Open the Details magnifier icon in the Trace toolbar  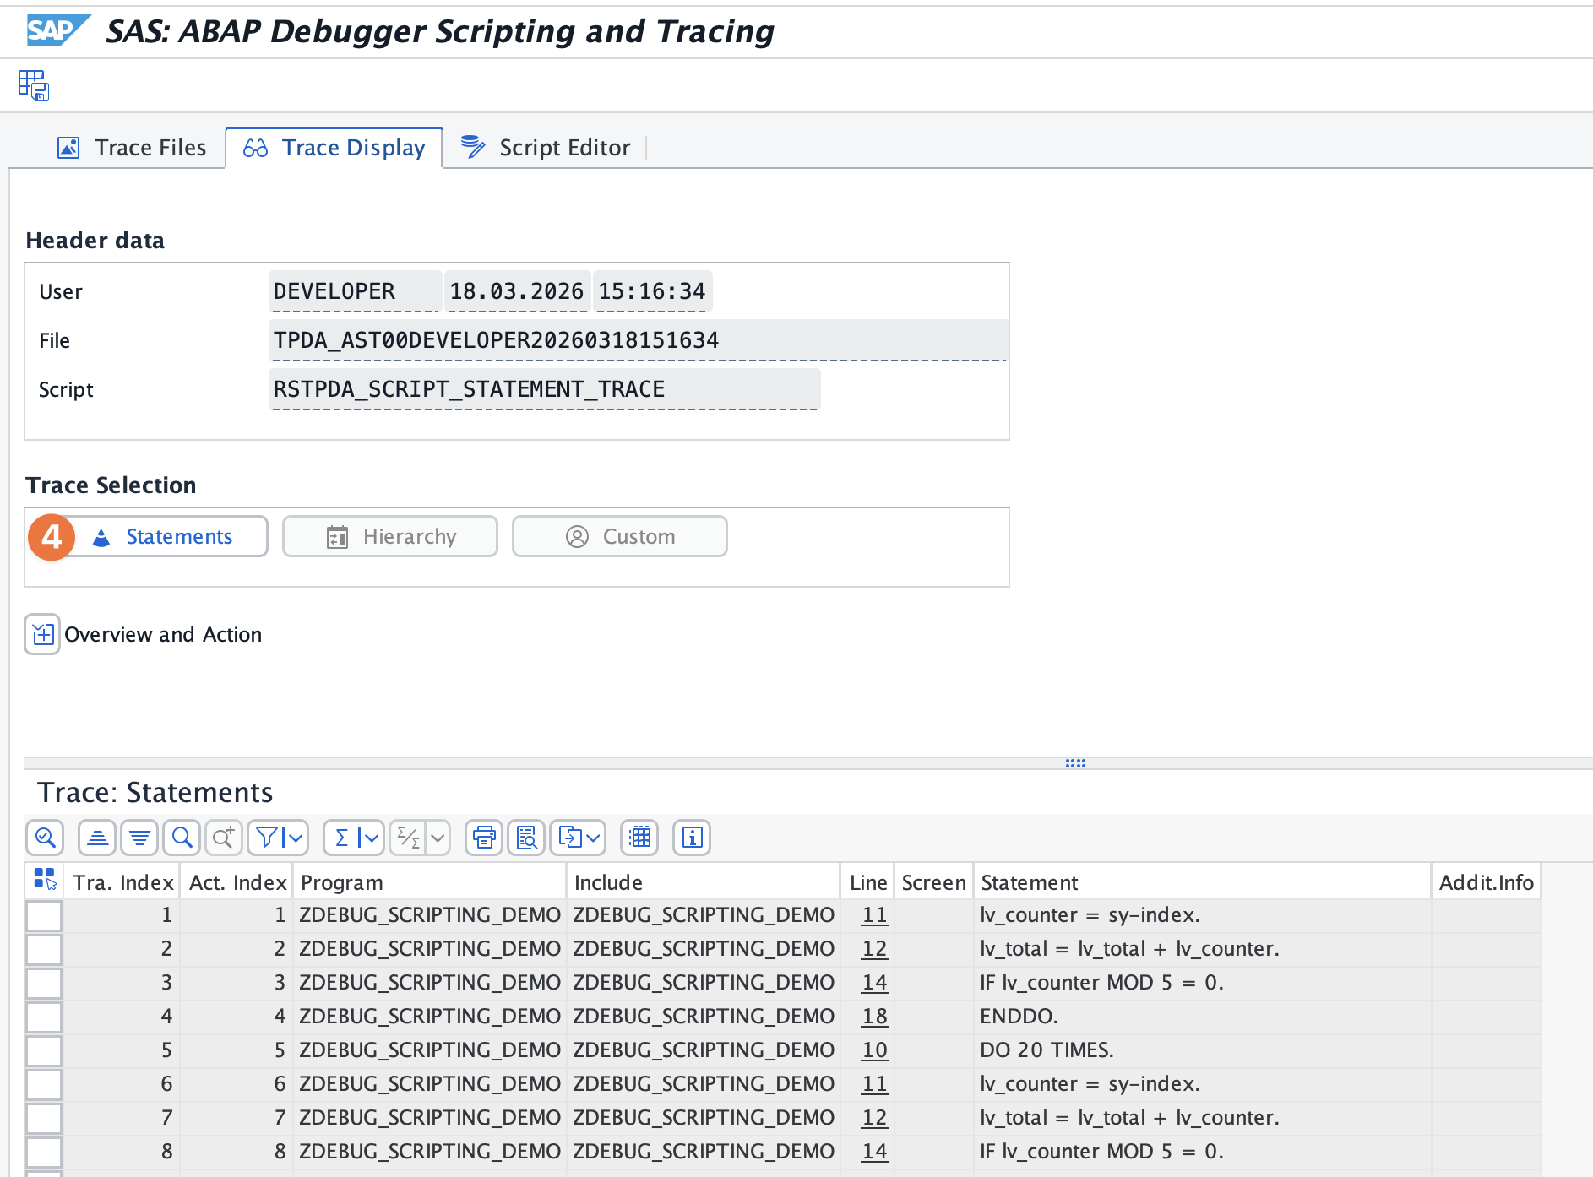pos(45,838)
